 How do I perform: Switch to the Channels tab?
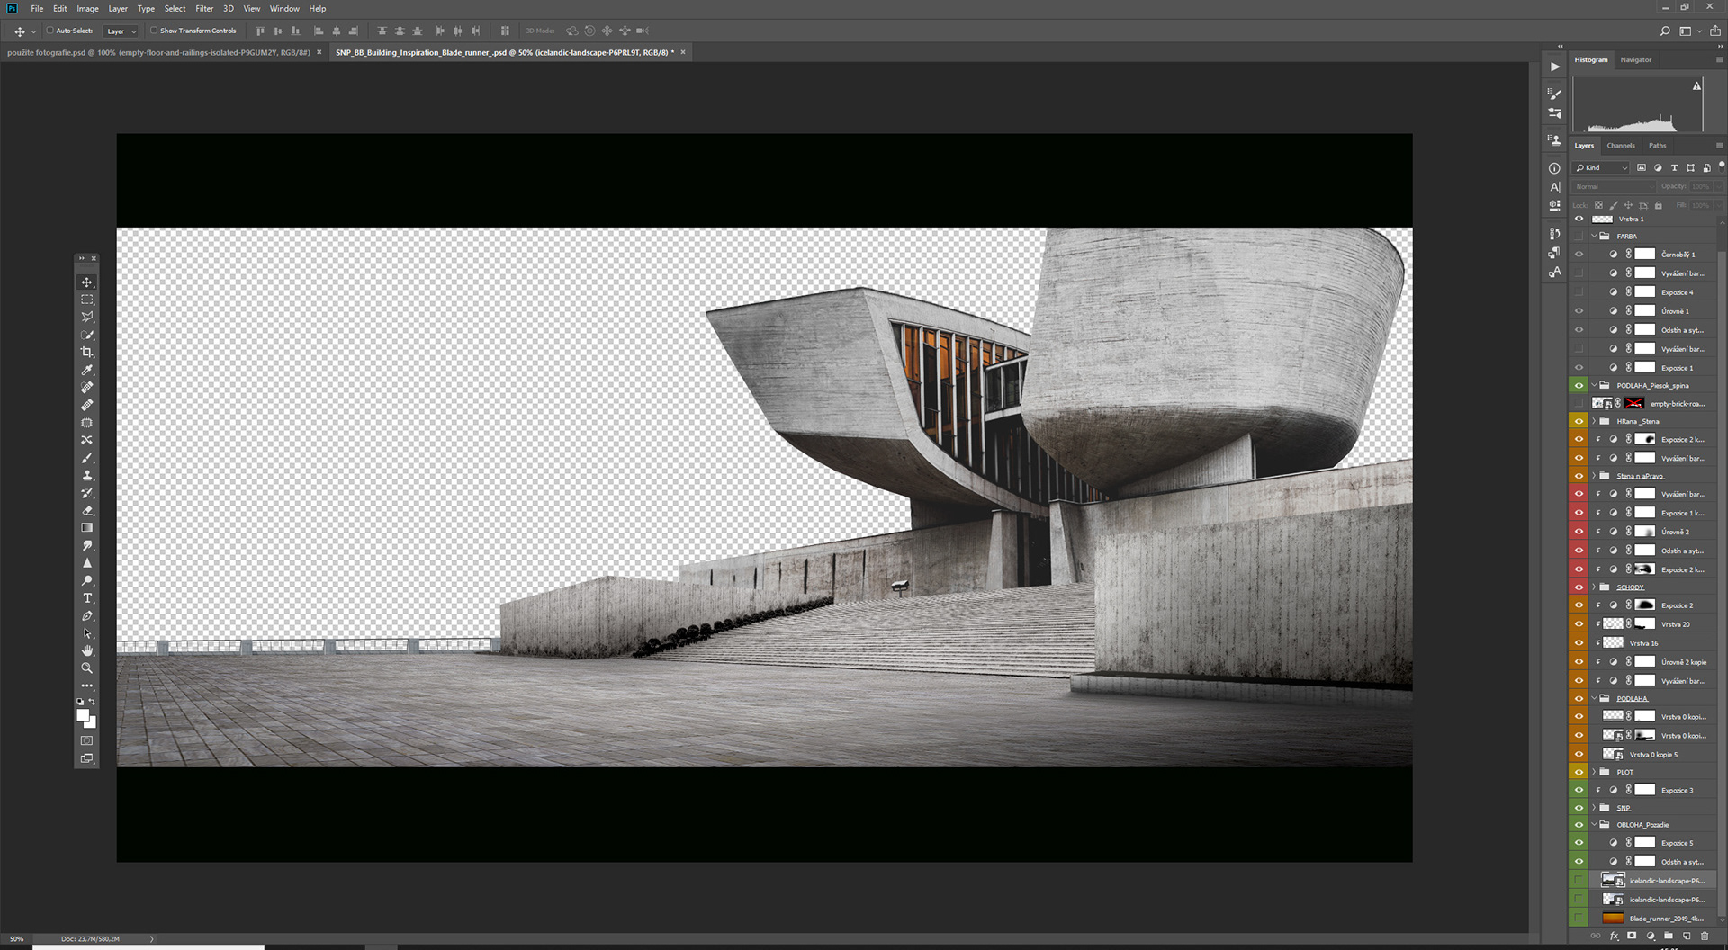(x=1620, y=146)
